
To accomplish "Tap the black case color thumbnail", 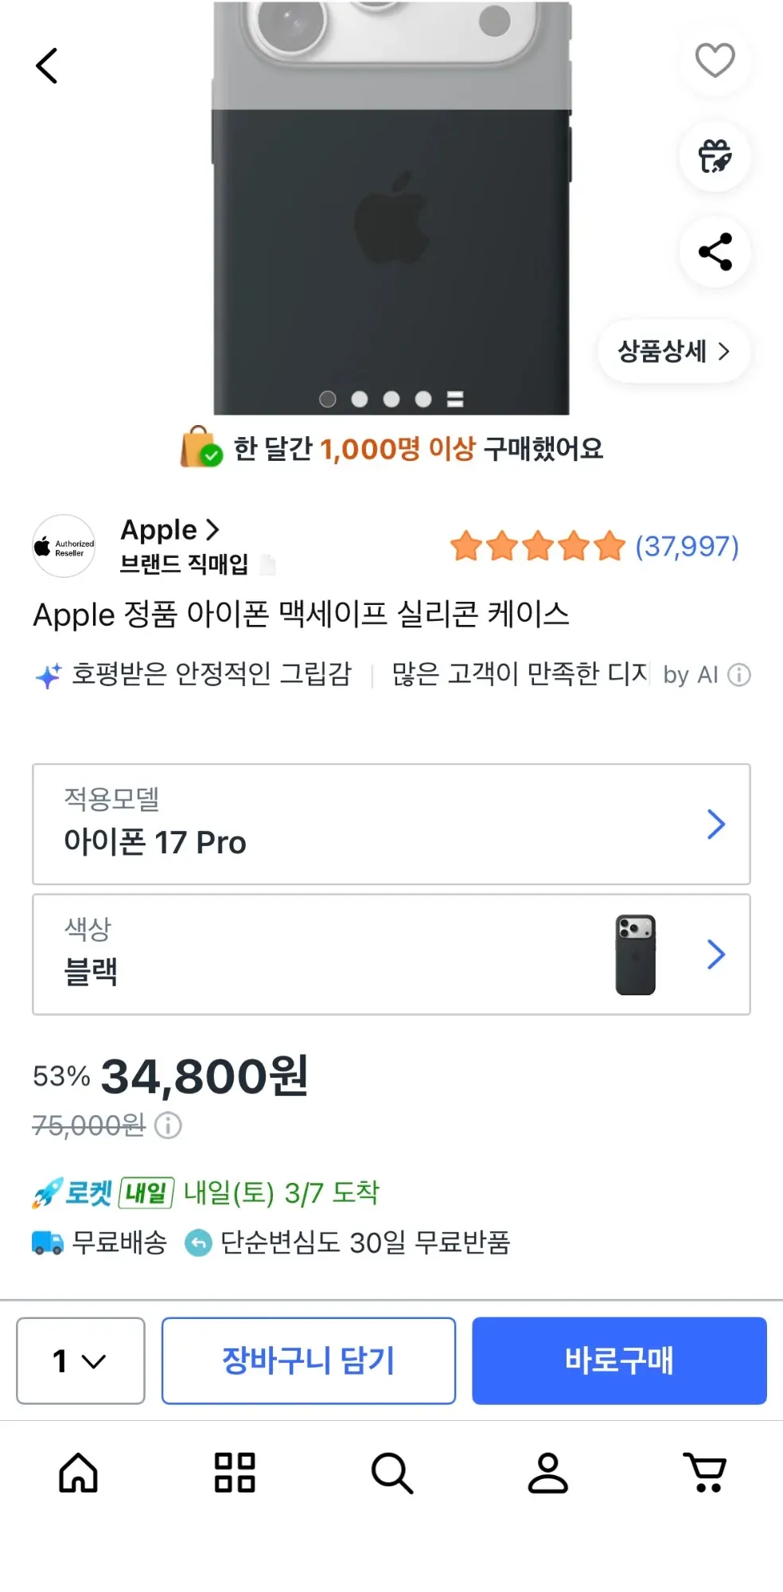I will [635, 954].
